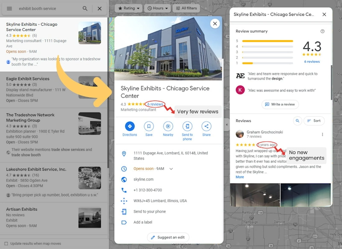Click '6 reviews' link under 4.3 rating
The image size is (342, 249).
pos(312,62)
